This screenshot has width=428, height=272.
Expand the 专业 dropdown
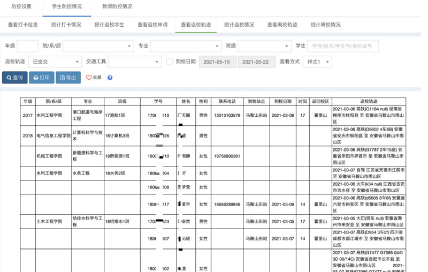coord(185,47)
